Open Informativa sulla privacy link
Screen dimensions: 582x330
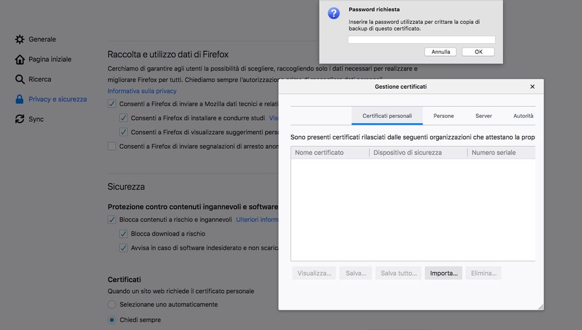pyautogui.click(x=142, y=91)
